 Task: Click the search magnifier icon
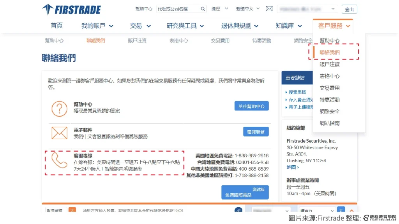click(203, 8)
